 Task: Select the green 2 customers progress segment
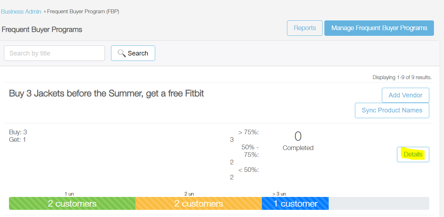[x=72, y=203]
